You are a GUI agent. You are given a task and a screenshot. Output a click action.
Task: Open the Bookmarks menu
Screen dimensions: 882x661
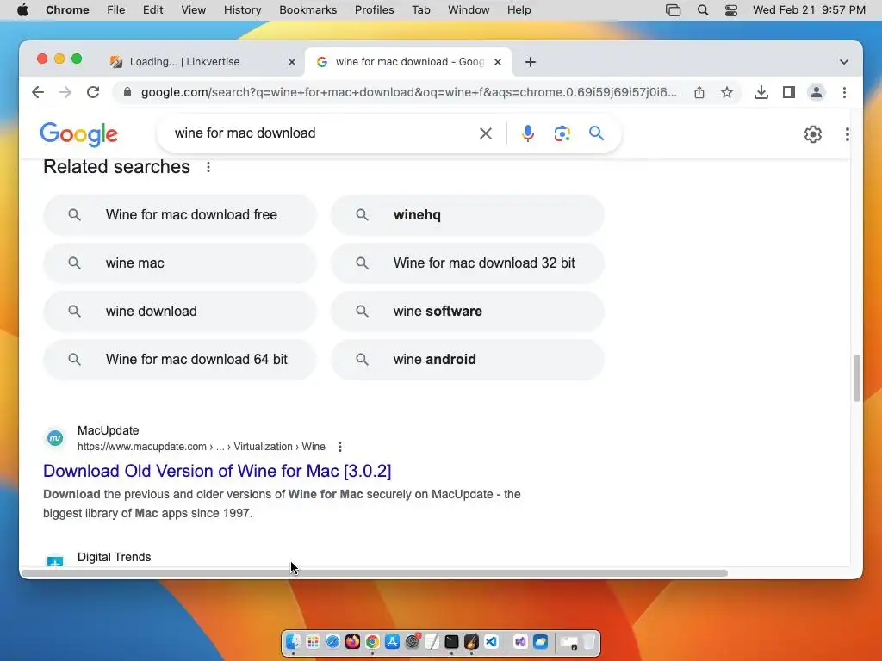pyautogui.click(x=307, y=10)
